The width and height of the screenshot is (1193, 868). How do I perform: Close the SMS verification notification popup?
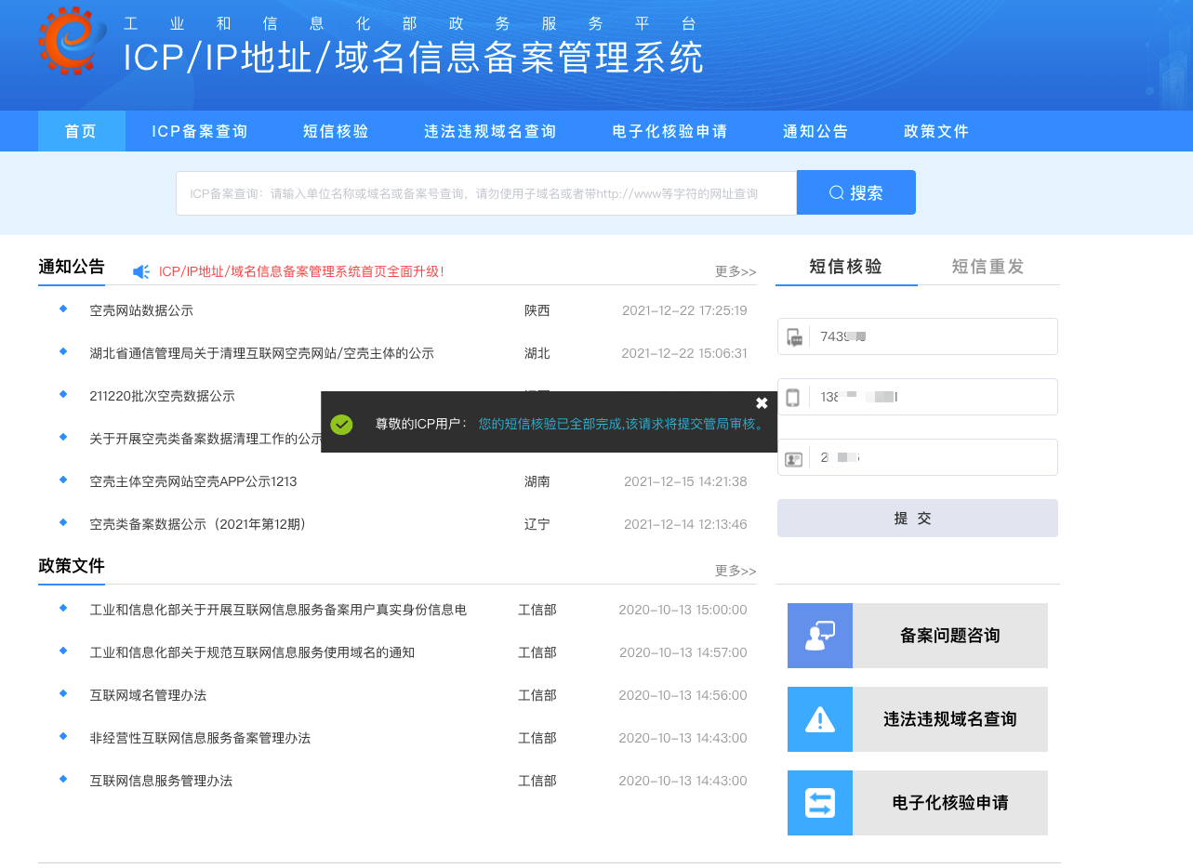click(762, 403)
